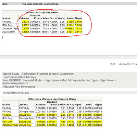Click the highlighted z Value -1.04
The width and height of the screenshot is (137, 129).
coord(63,125)
